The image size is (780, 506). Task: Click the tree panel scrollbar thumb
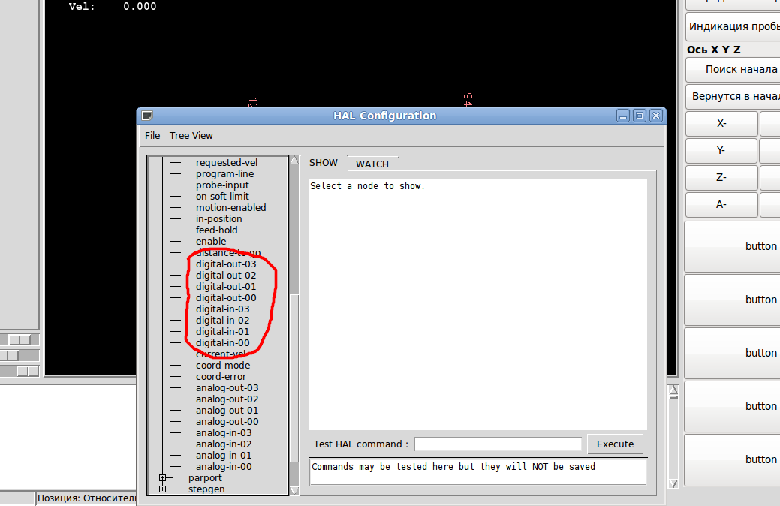[294, 378]
